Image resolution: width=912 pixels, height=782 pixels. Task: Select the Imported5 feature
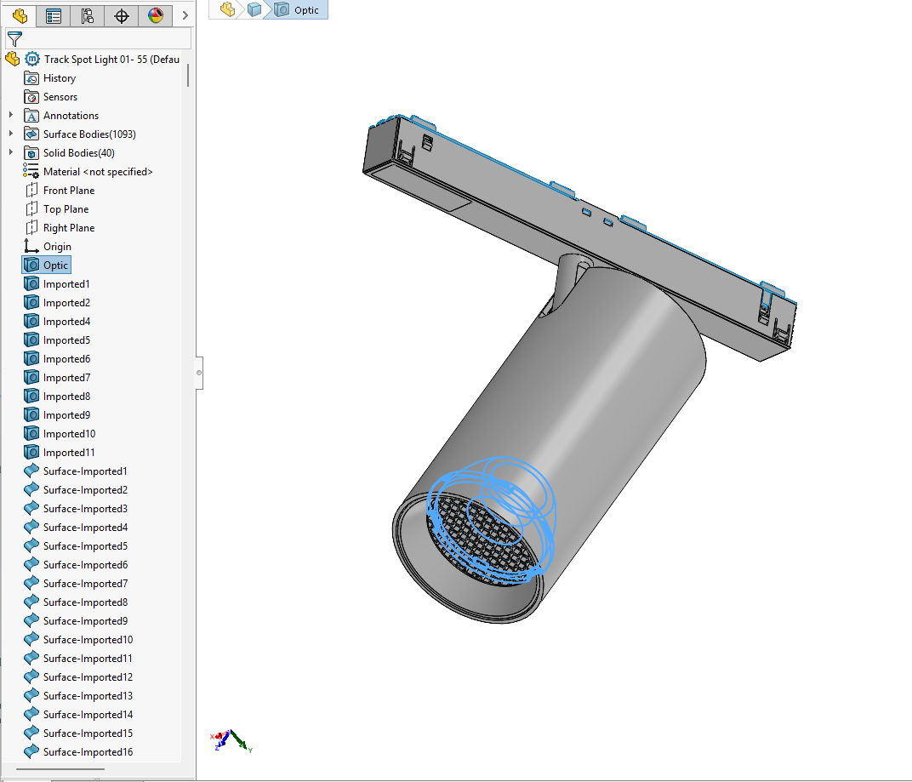point(66,340)
